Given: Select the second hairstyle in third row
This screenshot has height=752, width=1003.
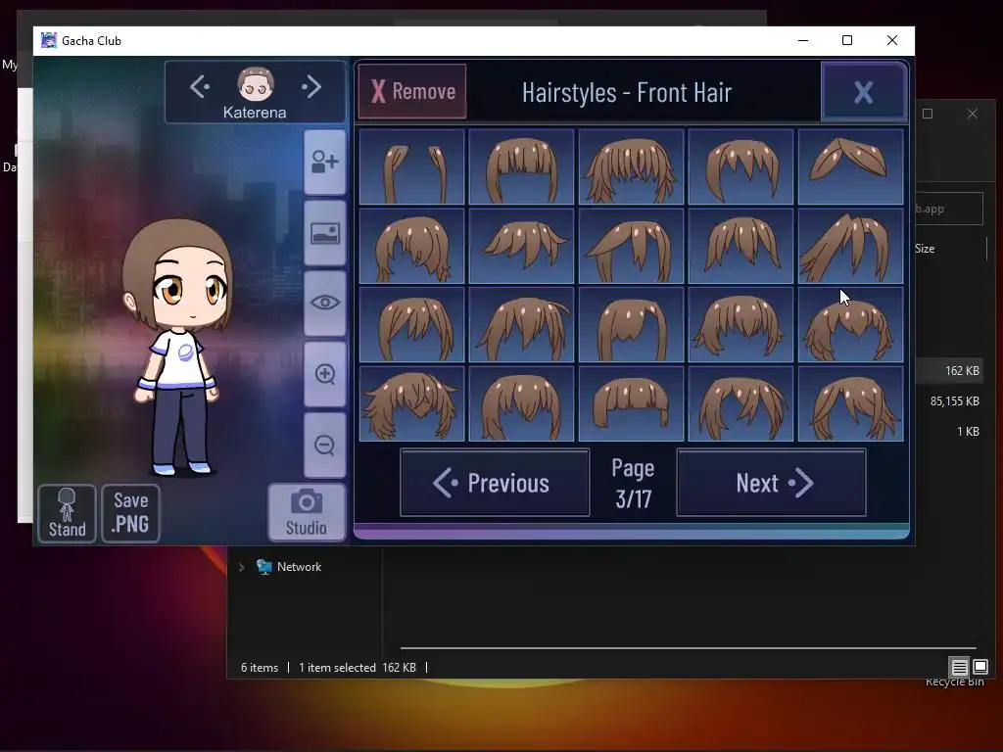Looking at the screenshot, I should coord(521,325).
